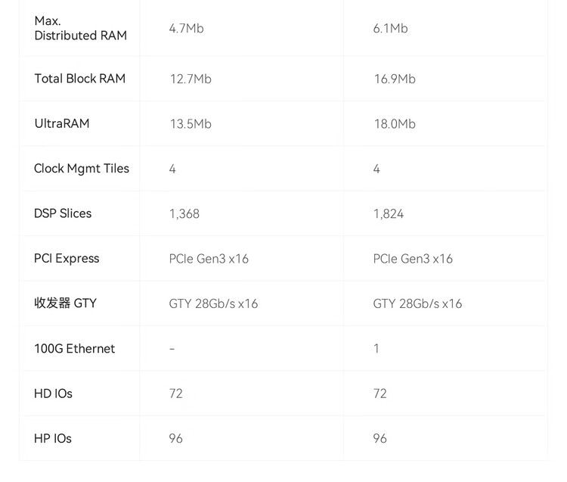Click the UltraRAM row label
Screen dimensions: 567x482
[x=62, y=123]
